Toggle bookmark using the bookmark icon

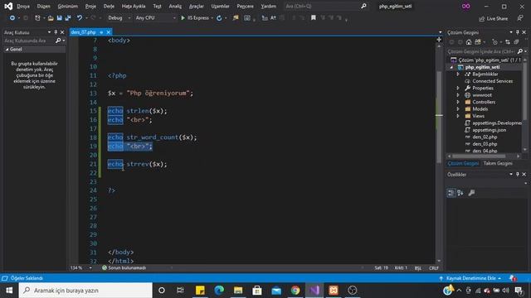coord(314,17)
